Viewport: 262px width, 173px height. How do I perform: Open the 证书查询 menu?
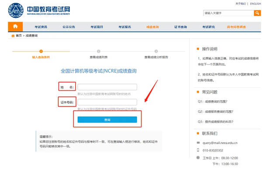(x=181, y=27)
